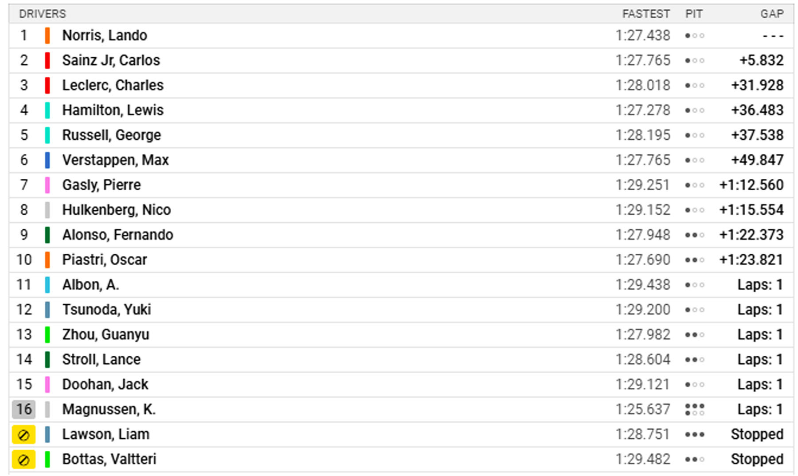The width and height of the screenshot is (798, 476).
Task: Click pit stop dots for Alonso, Fernando
Action: [x=694, y=235]
